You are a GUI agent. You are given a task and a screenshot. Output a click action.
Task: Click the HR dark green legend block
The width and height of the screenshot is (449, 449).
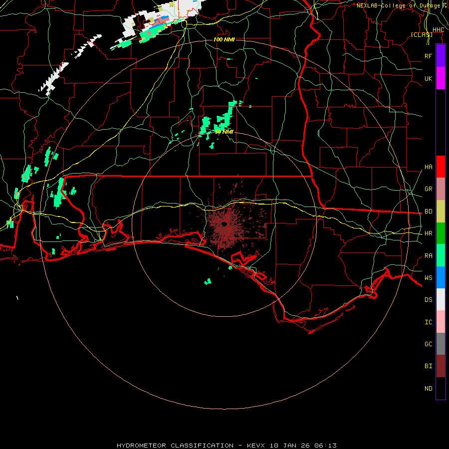pyautogui.click(x=441, y=233)
